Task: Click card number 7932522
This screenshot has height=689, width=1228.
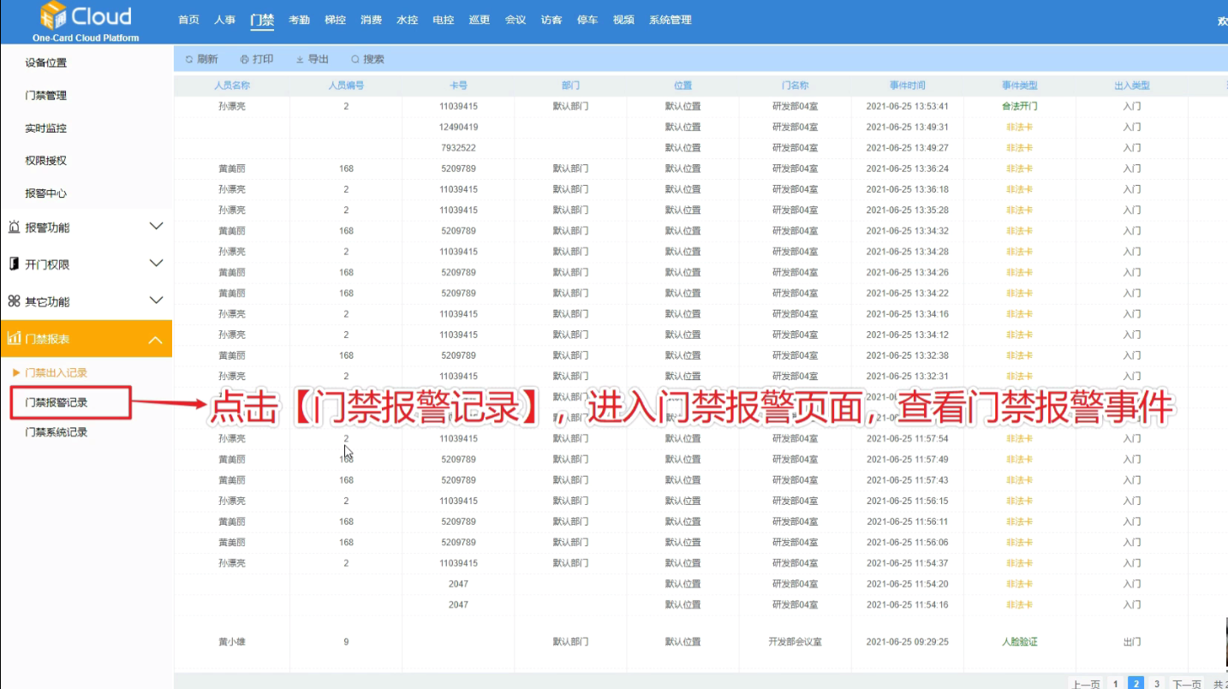Action: pos(458,148)
